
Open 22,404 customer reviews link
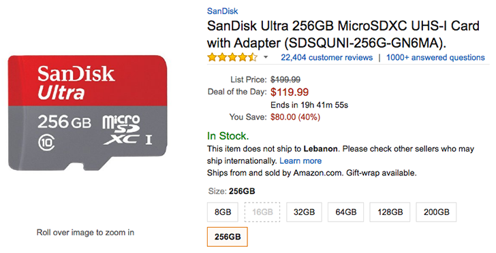point(327,58)
